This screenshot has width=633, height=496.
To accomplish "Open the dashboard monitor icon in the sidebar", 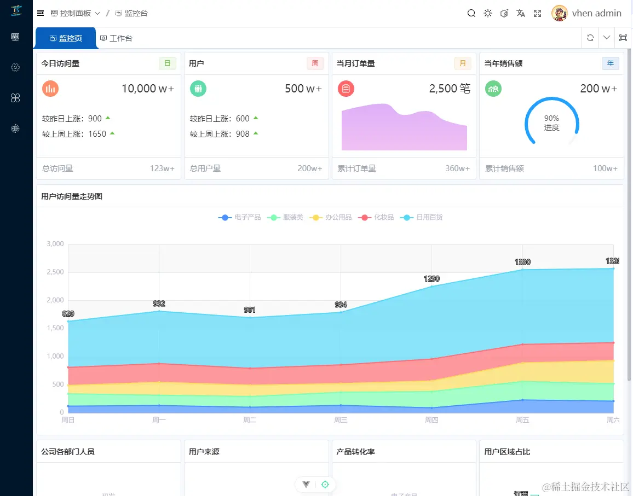I will tap(15, 37).
